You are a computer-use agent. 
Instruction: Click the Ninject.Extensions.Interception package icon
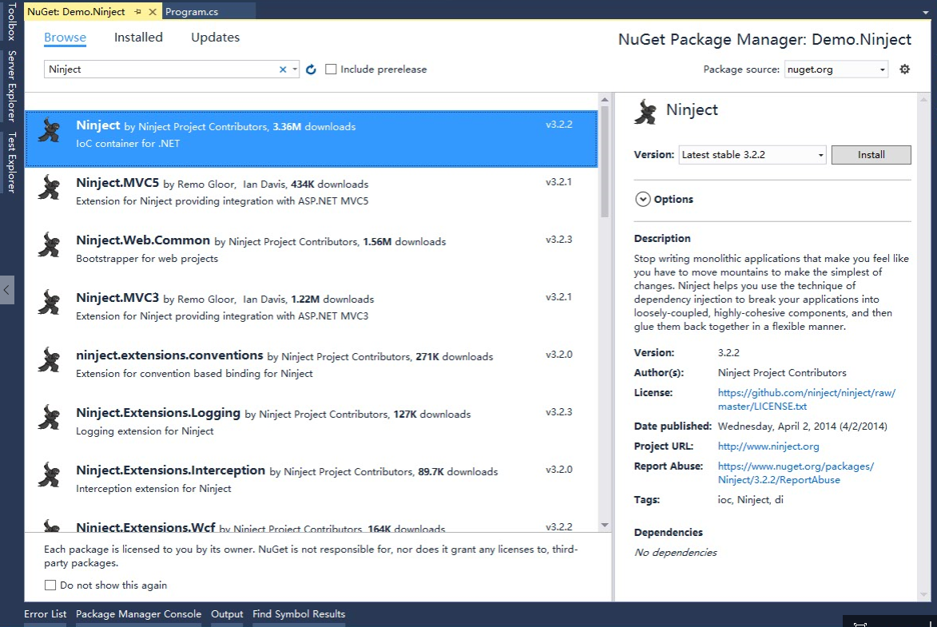50,474
